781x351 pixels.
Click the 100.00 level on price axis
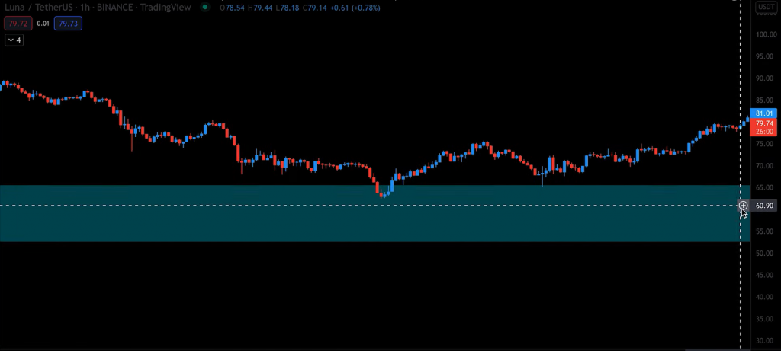[x=765, y=34]
